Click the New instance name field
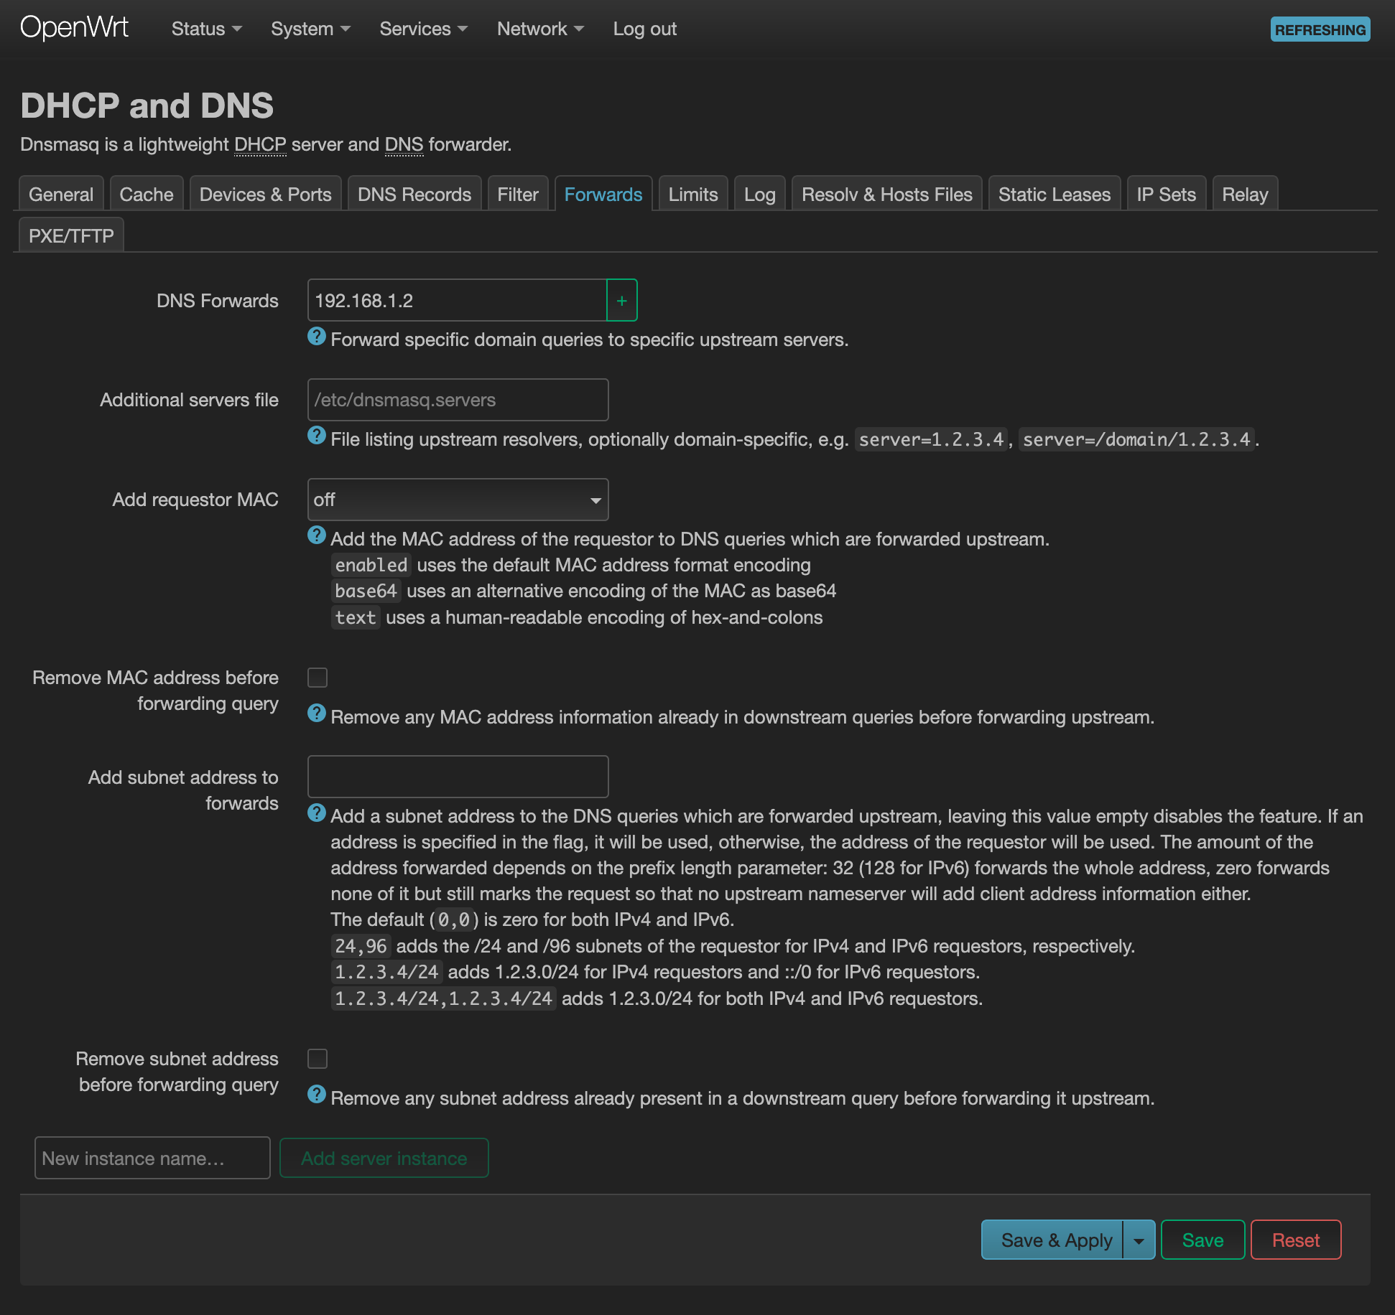Screen dimensions: 1395x1315 [152, 1158]
